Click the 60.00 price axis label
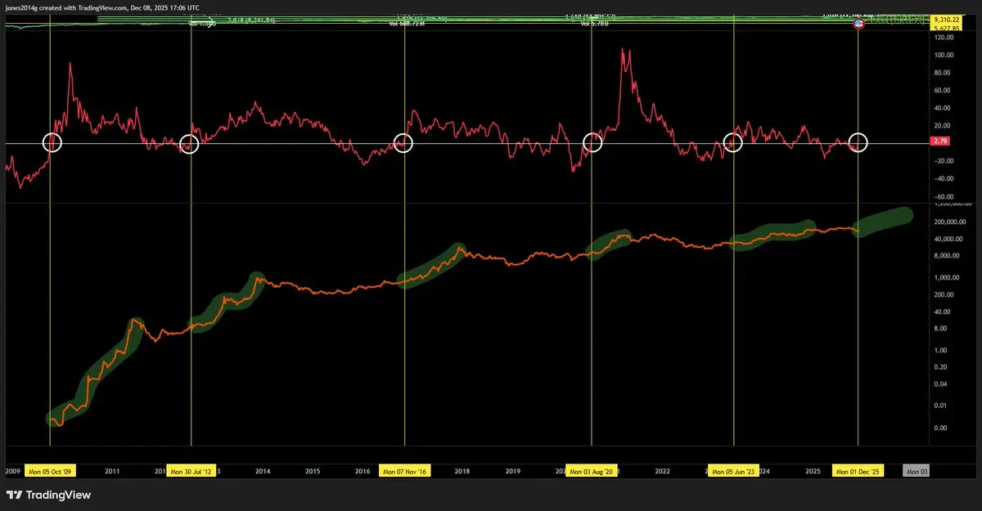This screenshot has width=982, height=511. coord(944,90)
